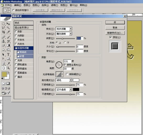Enable the 等高线 sub-option checkbox
The height and width of the screenshot is (135, 143).
[18, 52]
